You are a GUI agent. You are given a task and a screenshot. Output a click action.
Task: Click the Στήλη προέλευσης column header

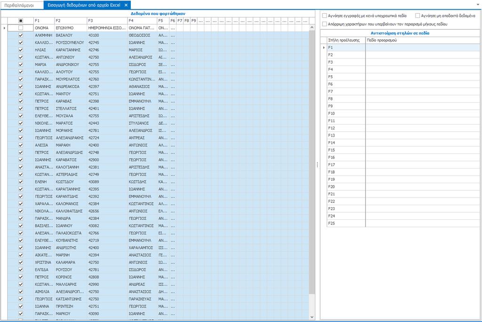[346, 40]
